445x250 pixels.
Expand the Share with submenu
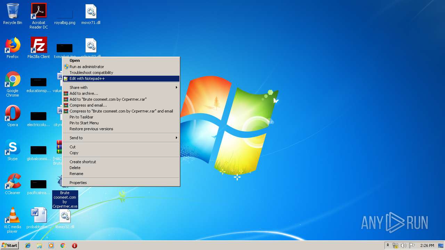point(121,87)
